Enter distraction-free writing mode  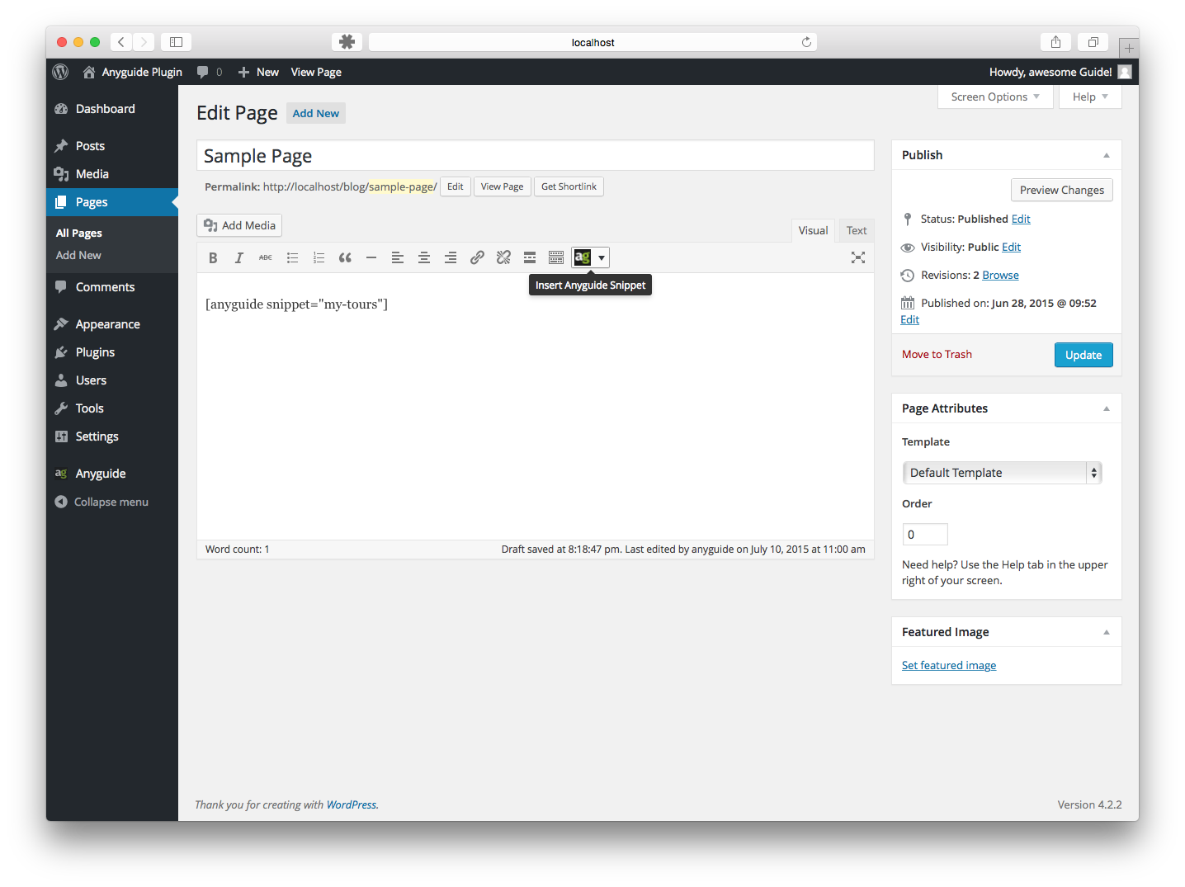(858, 257)
